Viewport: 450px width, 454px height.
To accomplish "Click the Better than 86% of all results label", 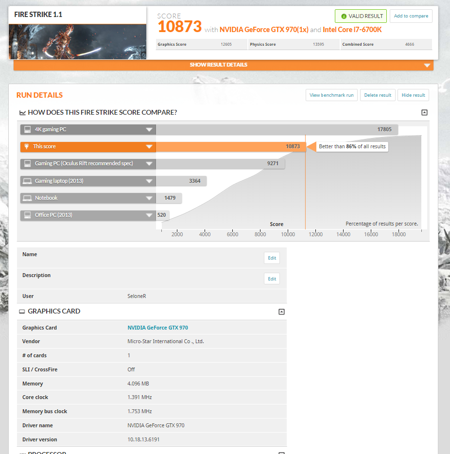I will click(352, 146).
